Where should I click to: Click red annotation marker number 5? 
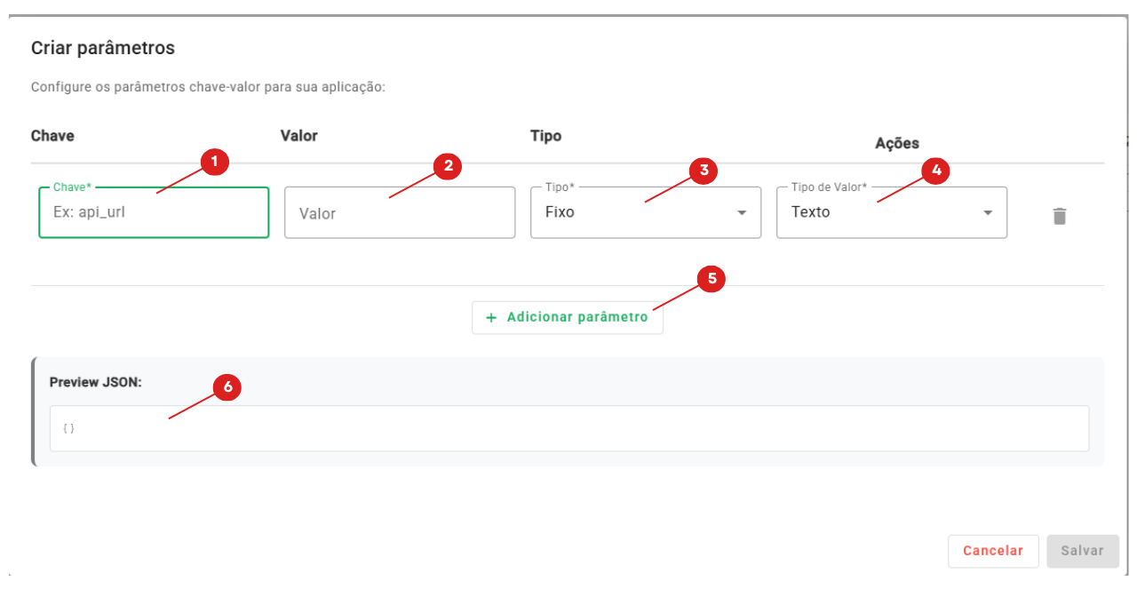coord(712,279)
